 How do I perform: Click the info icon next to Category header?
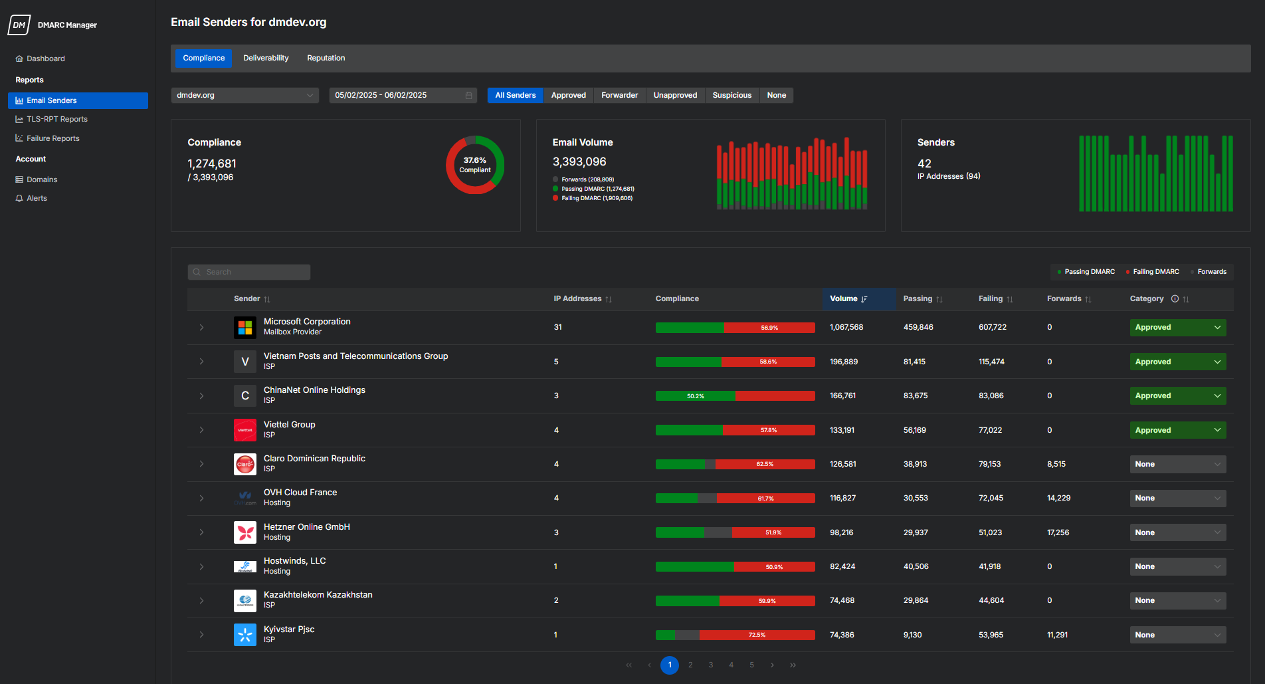click(x=1175, y=299)
